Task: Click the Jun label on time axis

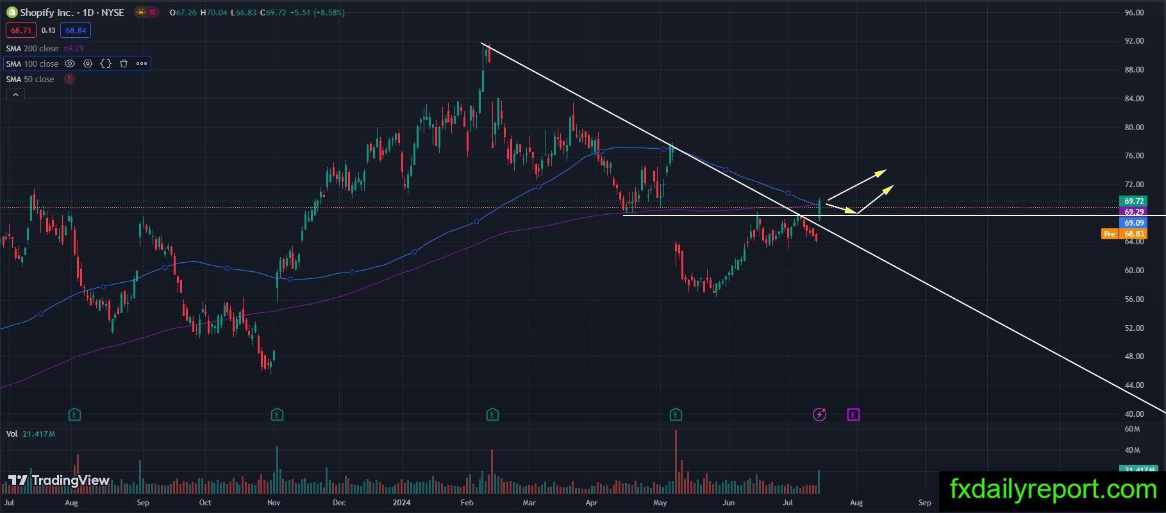Action: 728,503
